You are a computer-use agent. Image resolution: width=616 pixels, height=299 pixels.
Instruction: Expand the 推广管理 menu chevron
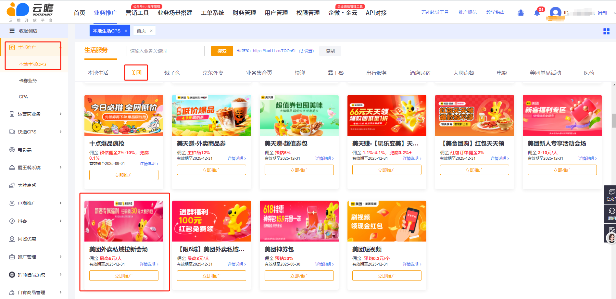tap(60, 257)
